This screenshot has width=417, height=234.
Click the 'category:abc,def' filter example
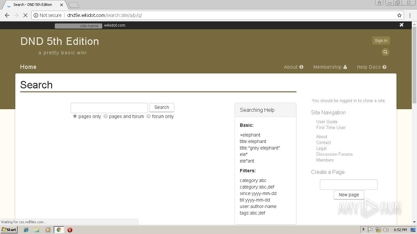pyautogui.click(x=257, y=187)
